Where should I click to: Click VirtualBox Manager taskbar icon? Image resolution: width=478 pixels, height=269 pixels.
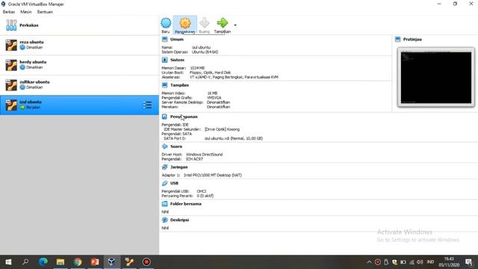[x=112, y=262]
